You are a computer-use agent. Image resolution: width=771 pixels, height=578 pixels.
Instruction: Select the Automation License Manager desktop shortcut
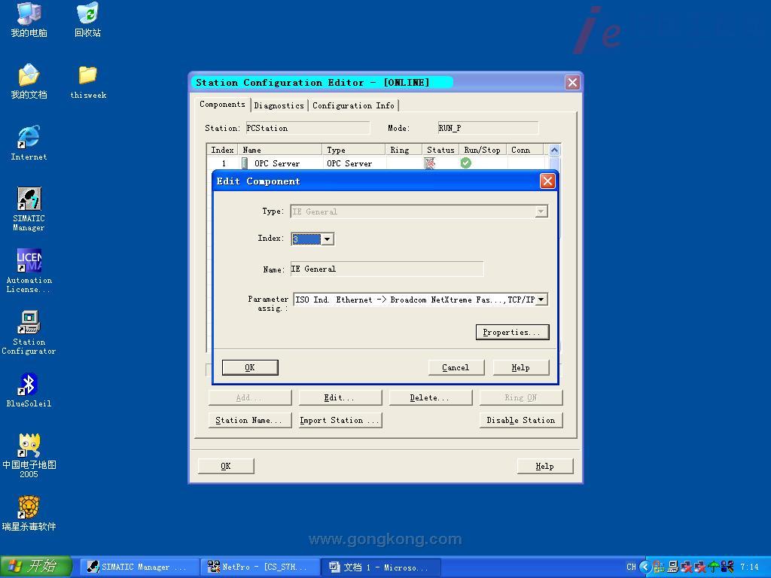pos(29,271)
